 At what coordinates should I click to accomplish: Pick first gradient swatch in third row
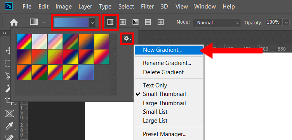[x=24, y=72]
